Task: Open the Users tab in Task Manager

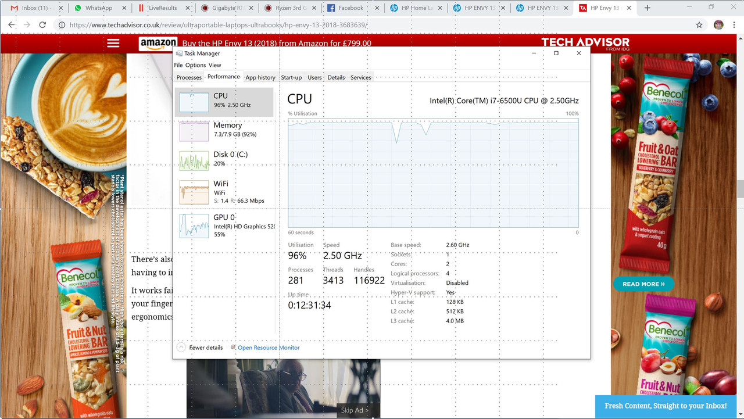Action: (x=314, y=77)
